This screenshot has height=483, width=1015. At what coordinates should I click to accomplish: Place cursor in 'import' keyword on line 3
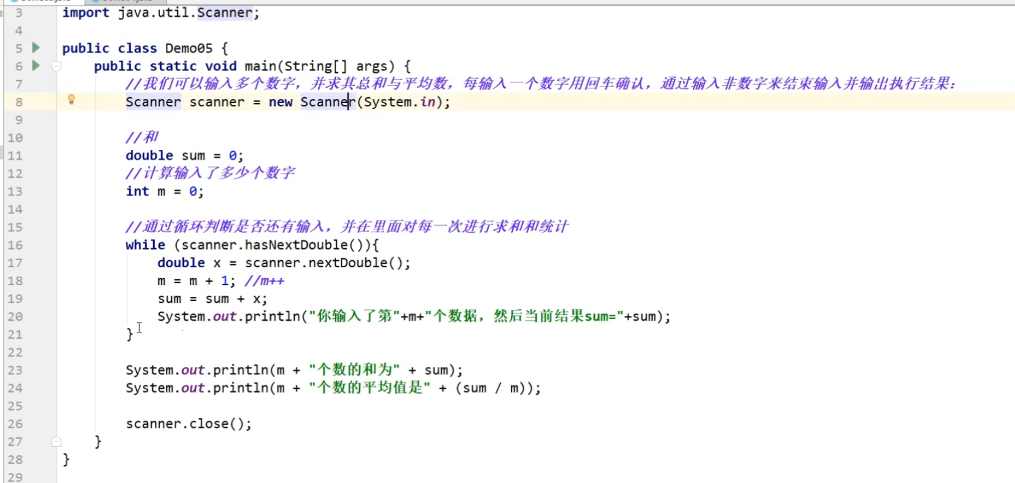86,12
